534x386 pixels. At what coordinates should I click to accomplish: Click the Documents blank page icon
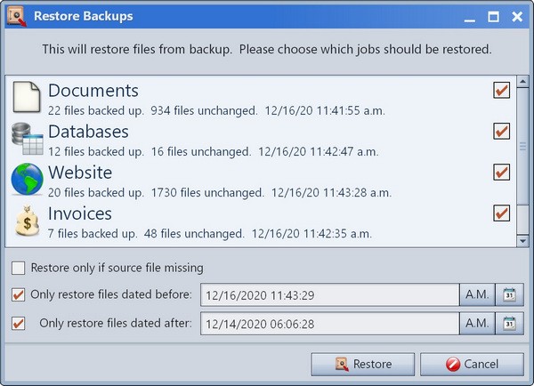point(27,97)
